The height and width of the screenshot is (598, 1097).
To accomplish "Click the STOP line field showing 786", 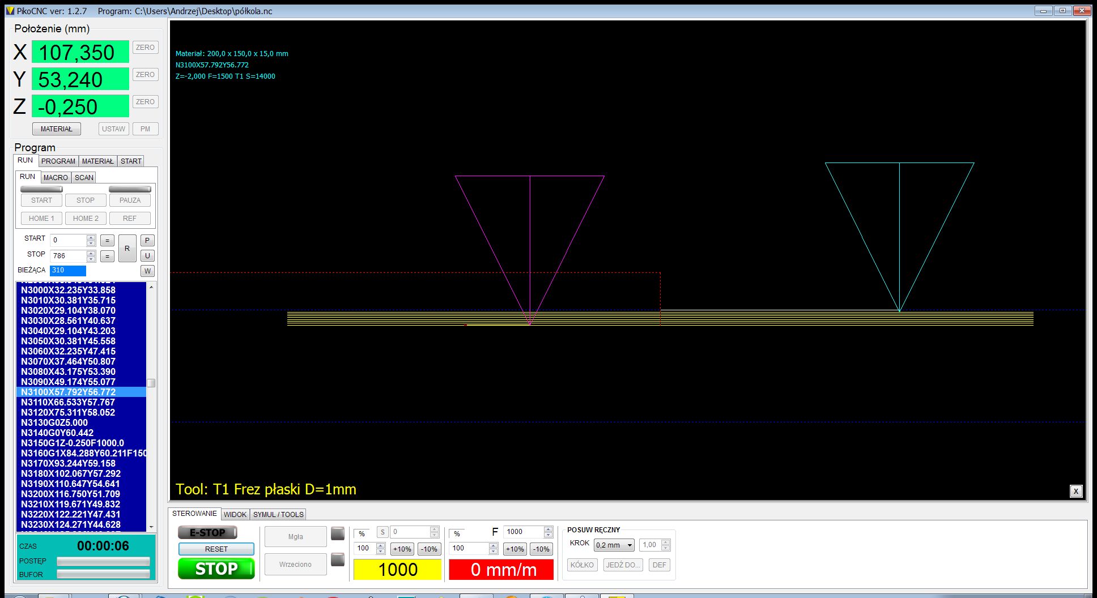I will point(68,256).
